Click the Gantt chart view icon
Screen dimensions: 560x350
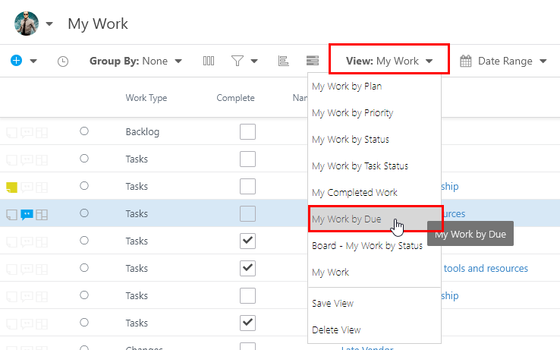(283, 61)
